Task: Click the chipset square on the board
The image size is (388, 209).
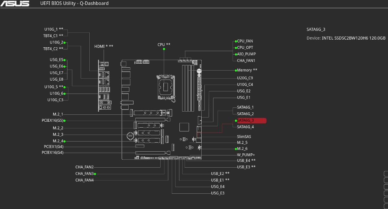Action: (184, 127)
